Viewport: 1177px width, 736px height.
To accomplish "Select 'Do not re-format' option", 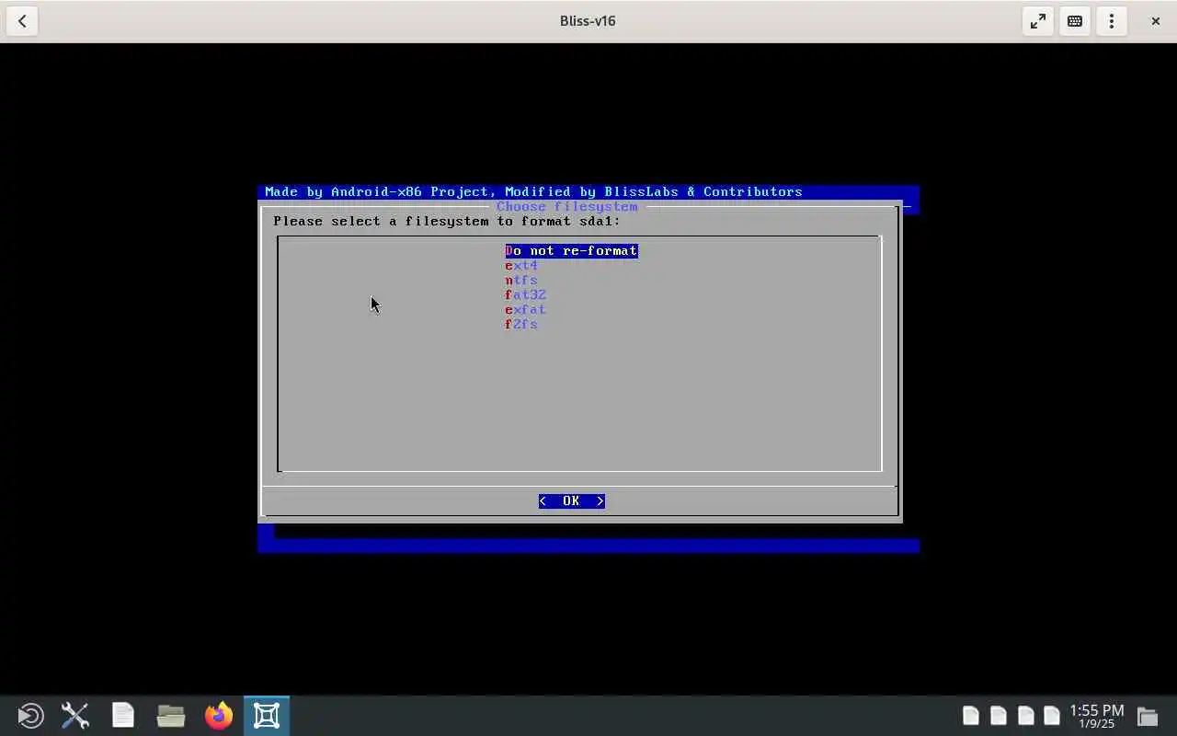I will coord(571,250).
